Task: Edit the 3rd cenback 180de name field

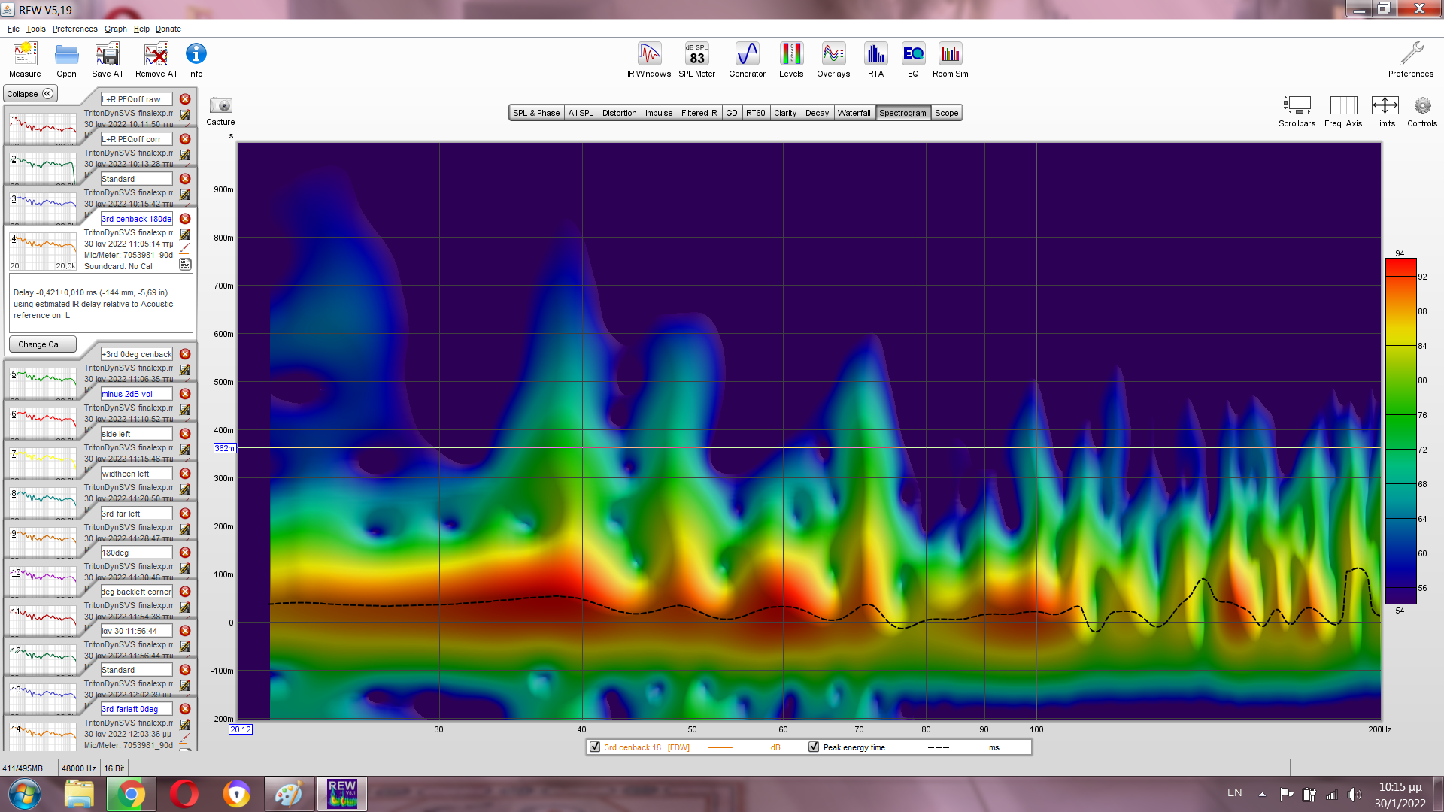Action: (136, 219)
